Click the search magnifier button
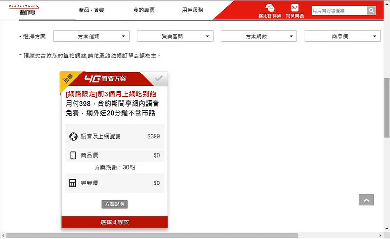Image resolution: width=390 pixels, height=239 pixels. pyautogui.click(x=371, y=11)
